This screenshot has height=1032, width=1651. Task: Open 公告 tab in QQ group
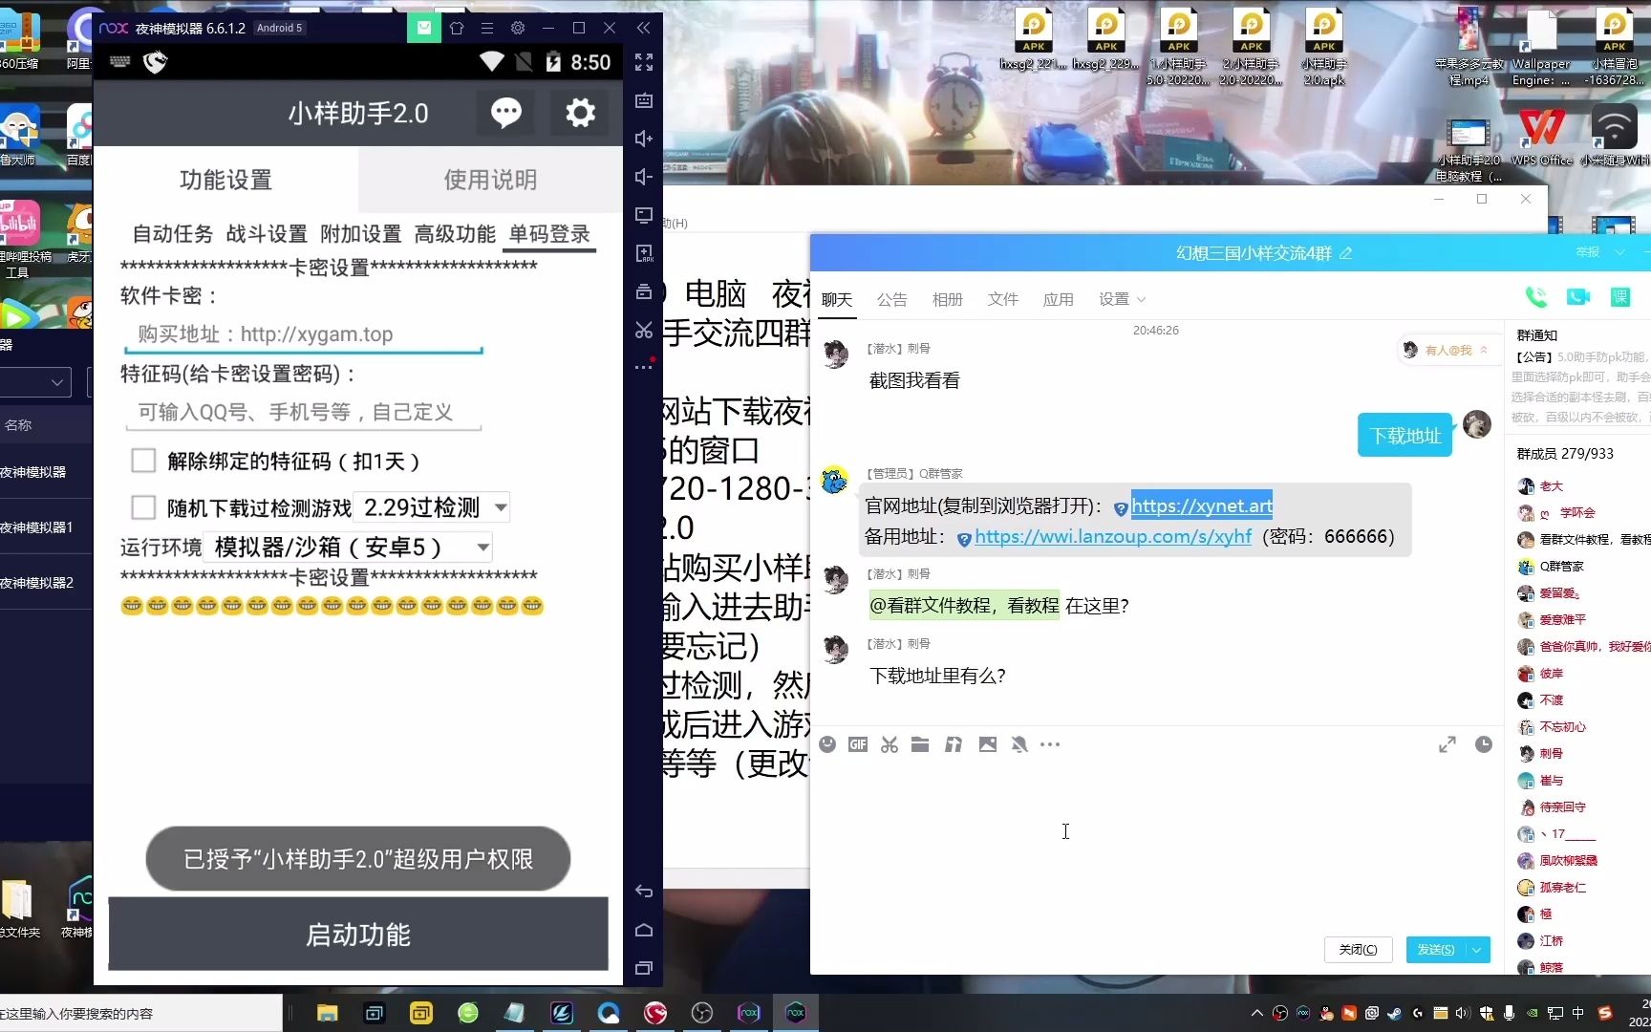(891, 299)
